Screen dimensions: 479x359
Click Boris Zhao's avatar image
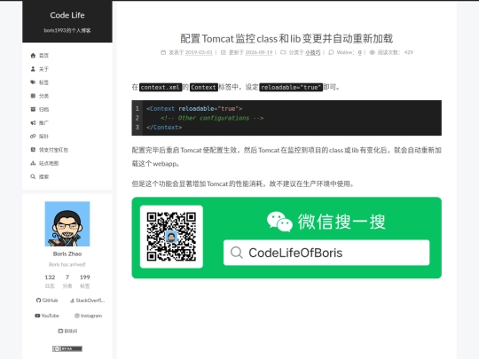pos(67,223)
